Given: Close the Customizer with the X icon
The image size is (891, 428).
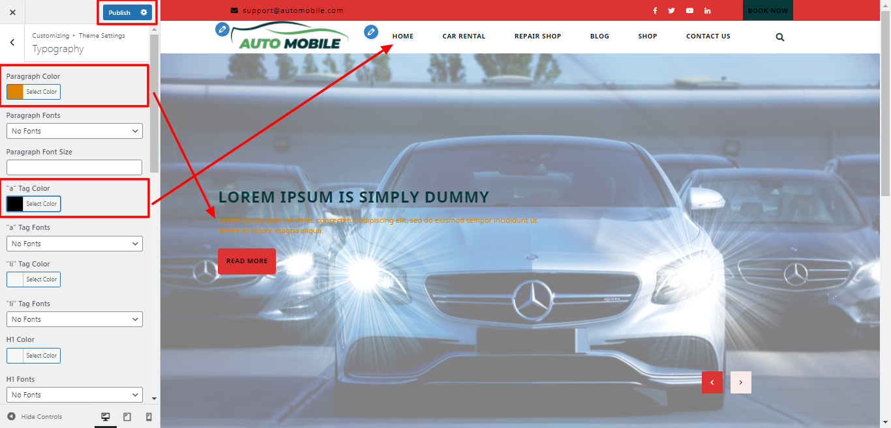Looking at the screenshot, I should 12,12.
